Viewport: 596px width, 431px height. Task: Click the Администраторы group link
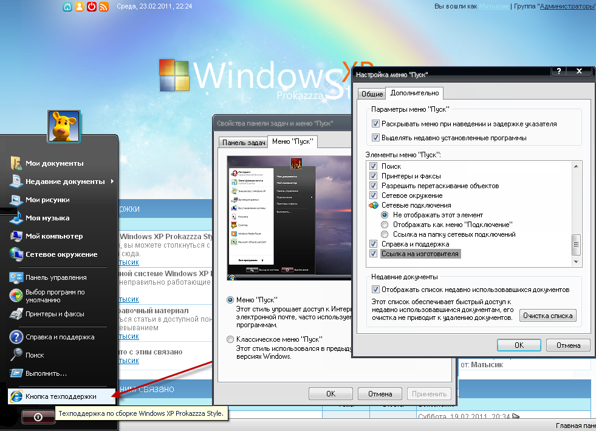(x=567, y=7)
